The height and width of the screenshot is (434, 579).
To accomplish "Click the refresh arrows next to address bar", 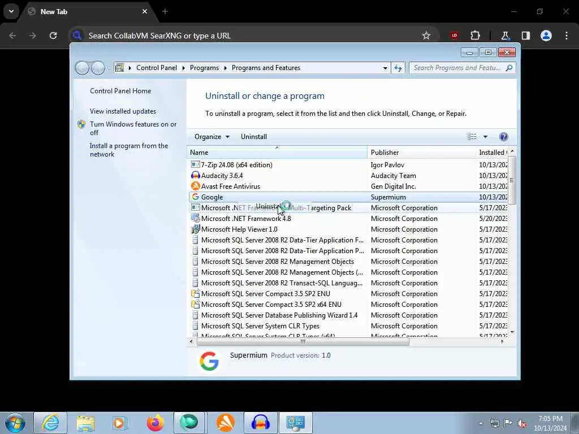I will pyautogui.click(x=397, y=68).
